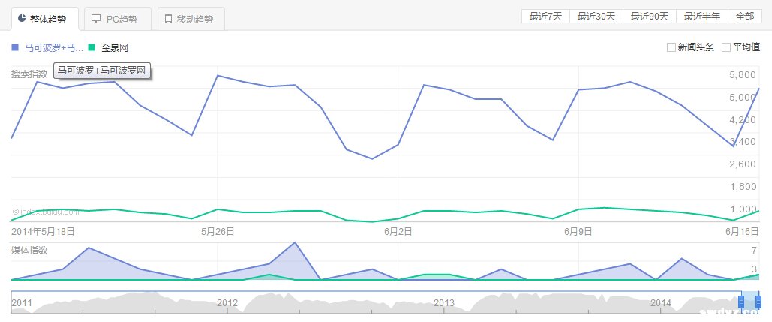772x322 pixels.
Task: Click the pie chart icon on 整体趋势
Action: [x=22, y=18]
